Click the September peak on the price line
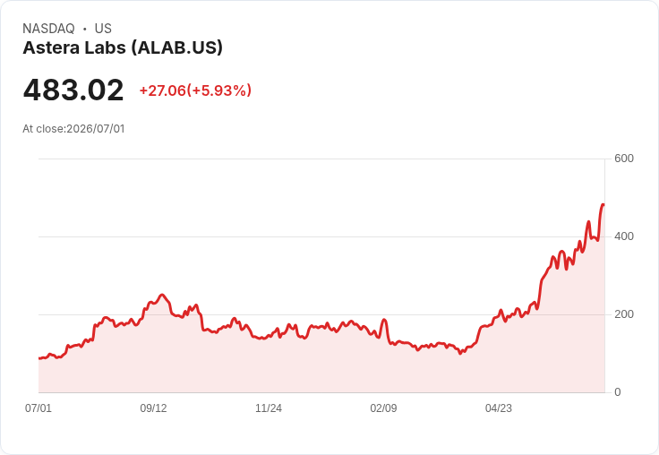The image size is (659, 455). click(162, 296)
